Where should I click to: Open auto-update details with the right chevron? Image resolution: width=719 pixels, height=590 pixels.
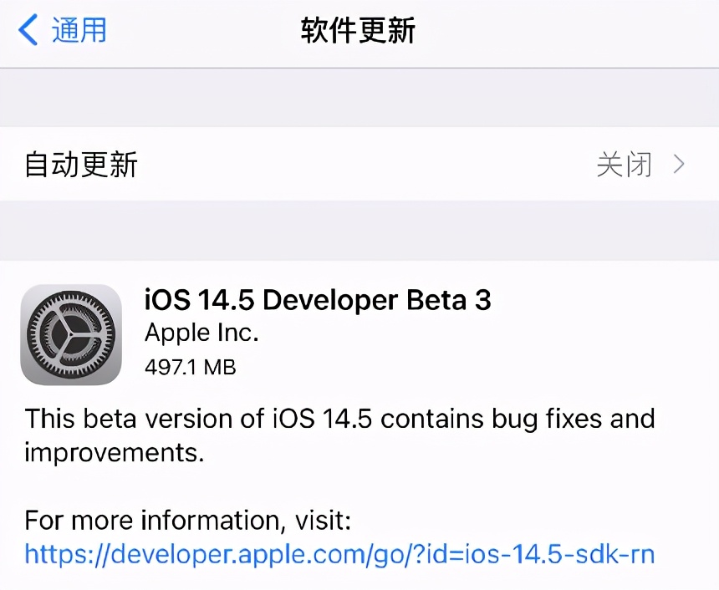point(680,165)
